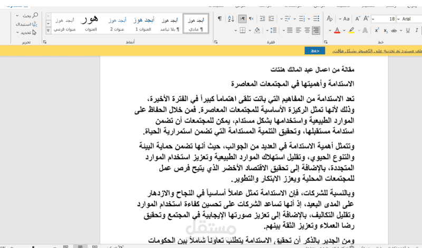Apply the عادي normal style
422x248 pixels.
pyautogui.click(x=196, y=24)
